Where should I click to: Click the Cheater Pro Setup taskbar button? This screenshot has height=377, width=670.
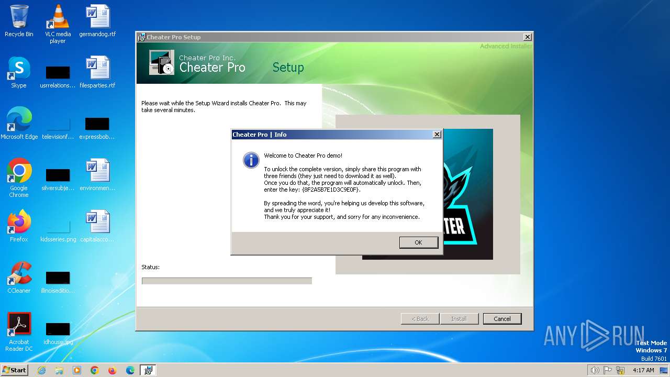coord(148,370)
